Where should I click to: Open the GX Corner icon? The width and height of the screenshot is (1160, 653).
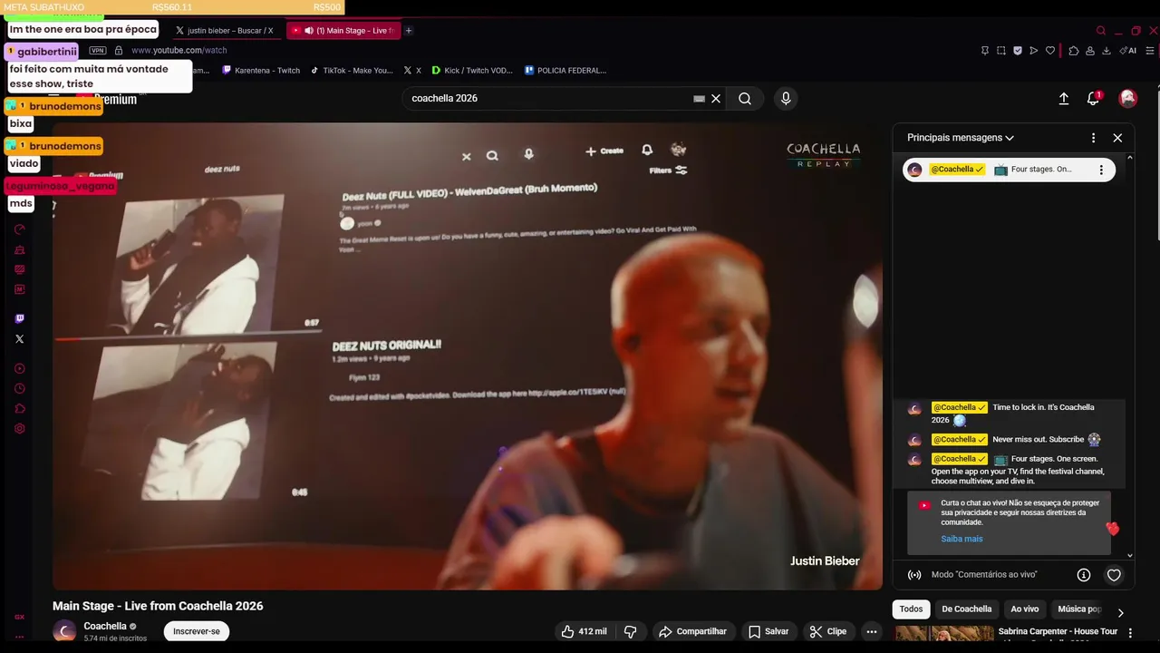20,617
